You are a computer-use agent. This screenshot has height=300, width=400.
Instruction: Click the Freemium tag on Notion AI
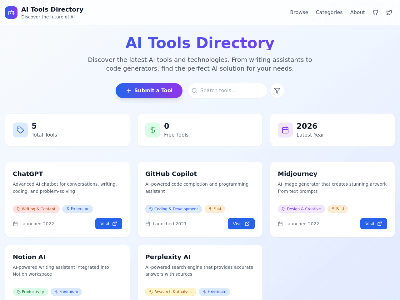click(66, 292)
